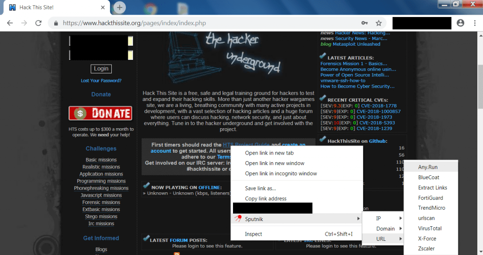The image size is (483, 255).
Task: Open the Chrome three-dot menu
Action: coord(475,23)
